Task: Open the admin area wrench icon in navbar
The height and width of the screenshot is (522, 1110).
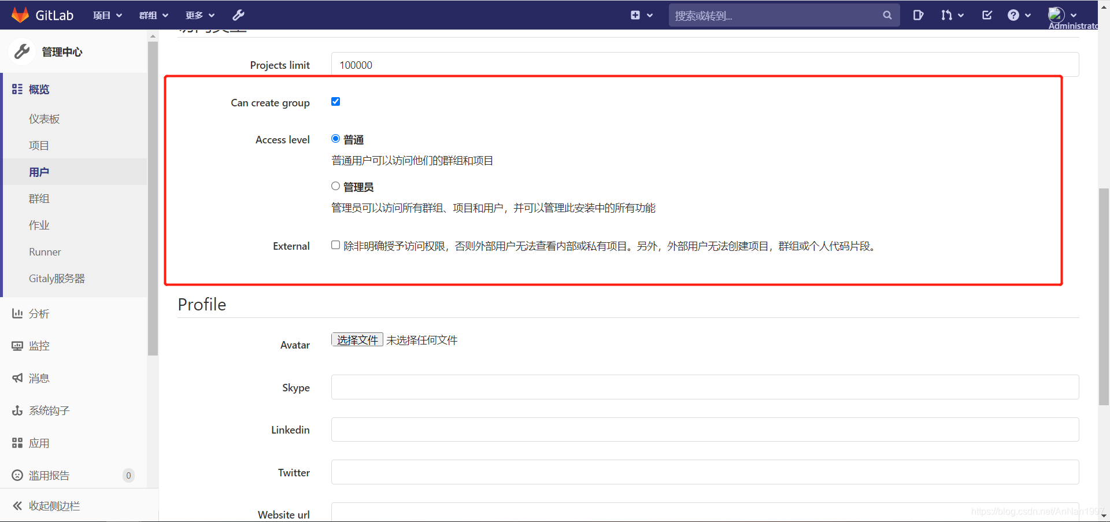Action: pyautogui.click(x=238, y=15)
